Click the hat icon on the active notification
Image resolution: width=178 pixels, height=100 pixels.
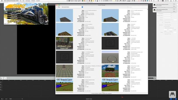click(x=155, y=10)
